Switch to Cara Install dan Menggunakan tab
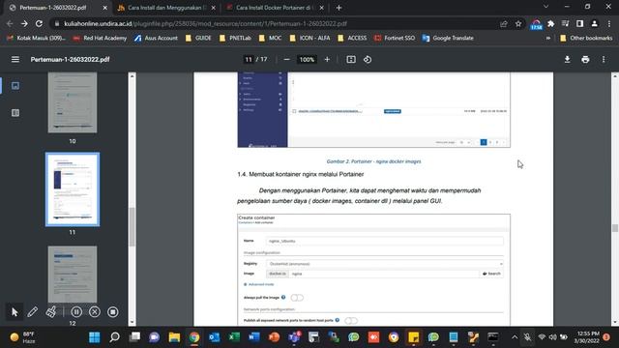Viewport: 619px width, 348px height. [165, 8]
